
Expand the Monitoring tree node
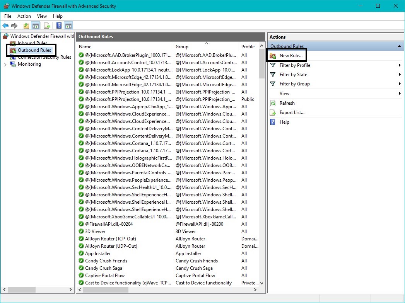pyautogui.click(x=5, y=65)
